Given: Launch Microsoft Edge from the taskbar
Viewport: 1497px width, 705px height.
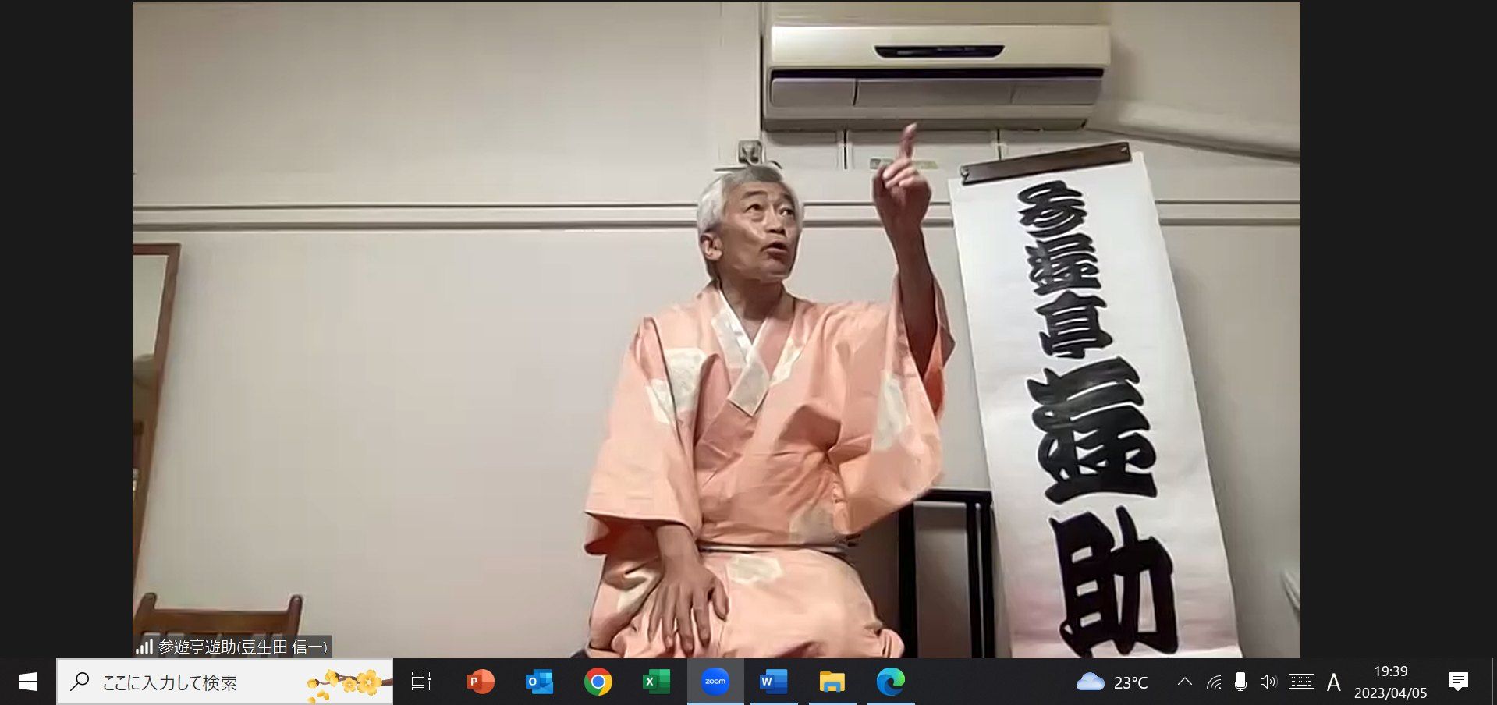Looking at the screenshot, I should (890, 682).
